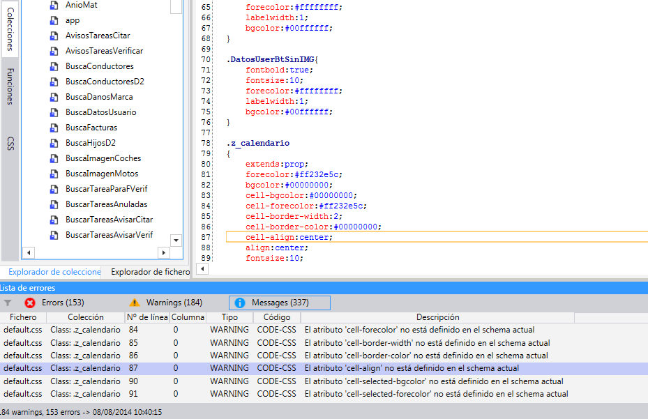Select warning row for 'cell-border-width' attribute

pos(324,343)
